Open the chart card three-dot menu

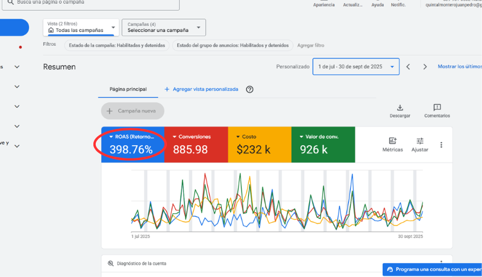pyautogui.click(x=441, y=145)
